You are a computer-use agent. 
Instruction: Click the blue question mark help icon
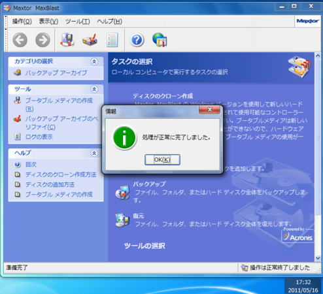click(x=137, y=40)
